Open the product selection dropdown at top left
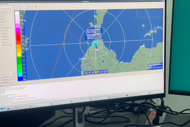Image resolution: width=190 pixels, height=127 pixels. pyautogui.click(x=6, y=7)
